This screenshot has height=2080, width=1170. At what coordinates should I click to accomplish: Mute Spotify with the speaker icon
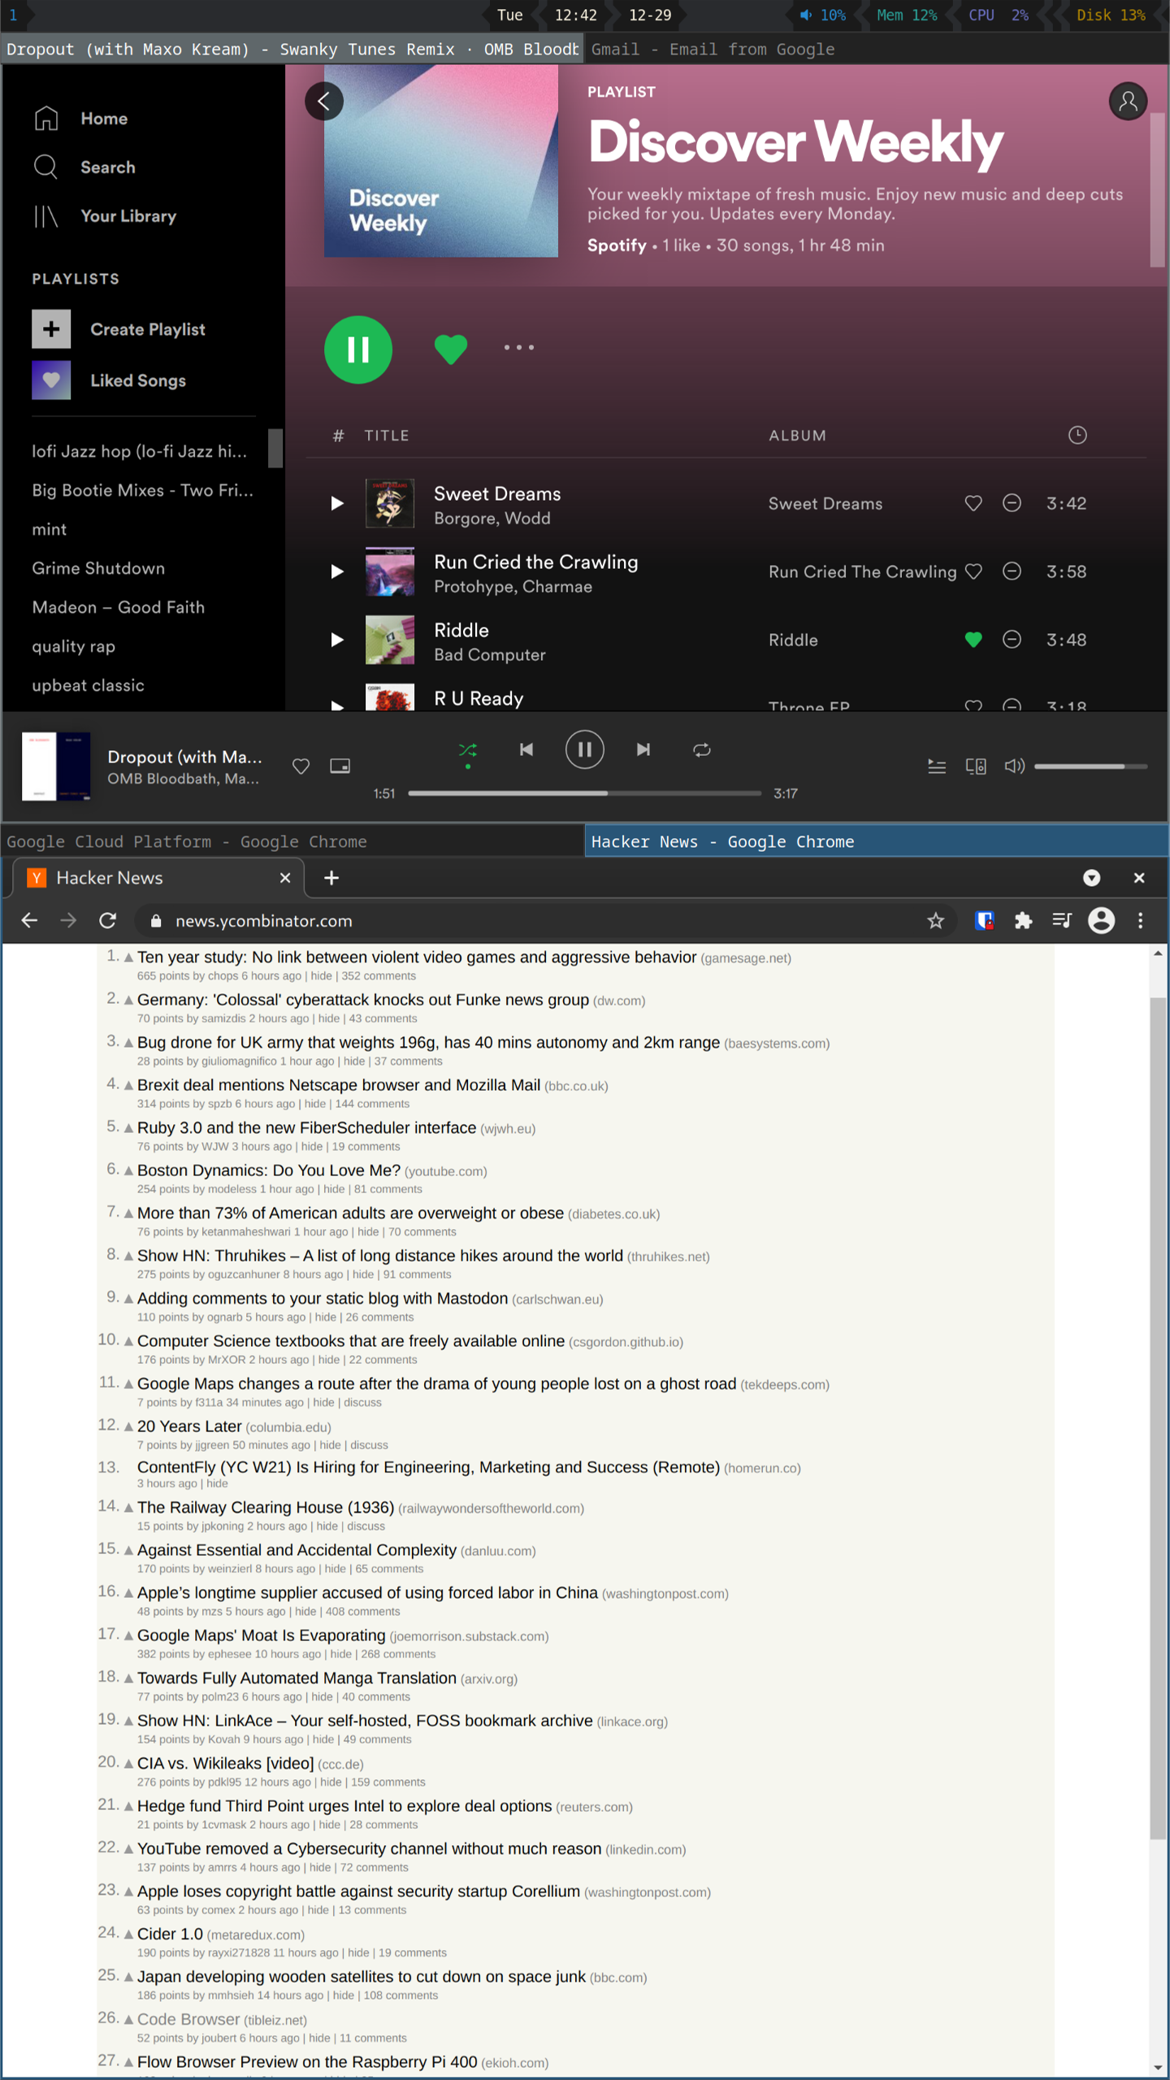click(x=1015, y=766)
